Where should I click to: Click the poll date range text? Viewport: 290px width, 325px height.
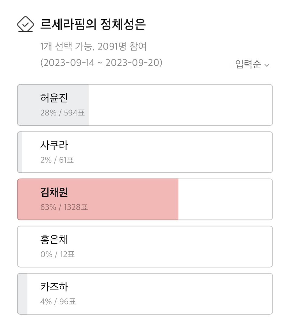pos(101,63)
